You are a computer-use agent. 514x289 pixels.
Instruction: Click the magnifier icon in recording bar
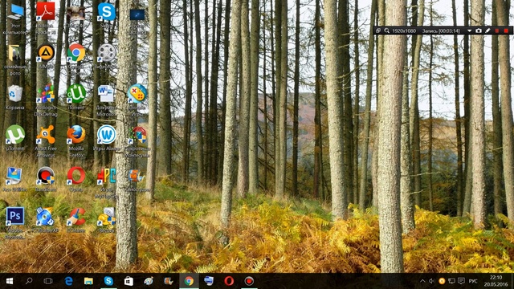387,31
